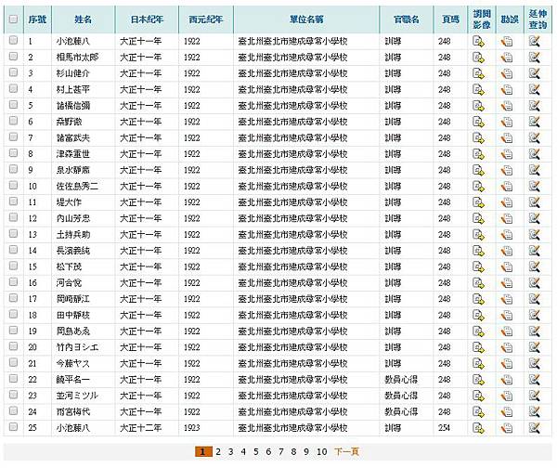
Task: Click the 官職名 column header
Action: click(x=406, y=19)
